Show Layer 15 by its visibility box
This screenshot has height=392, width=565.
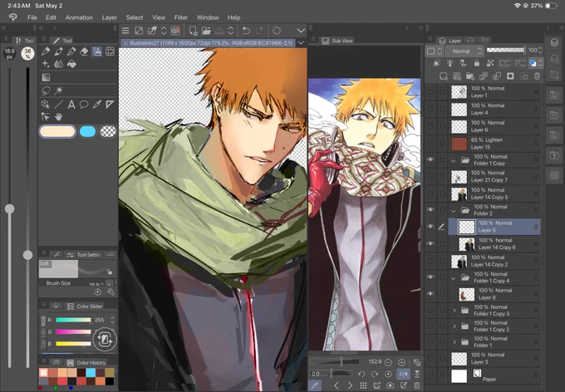[430, 144]
